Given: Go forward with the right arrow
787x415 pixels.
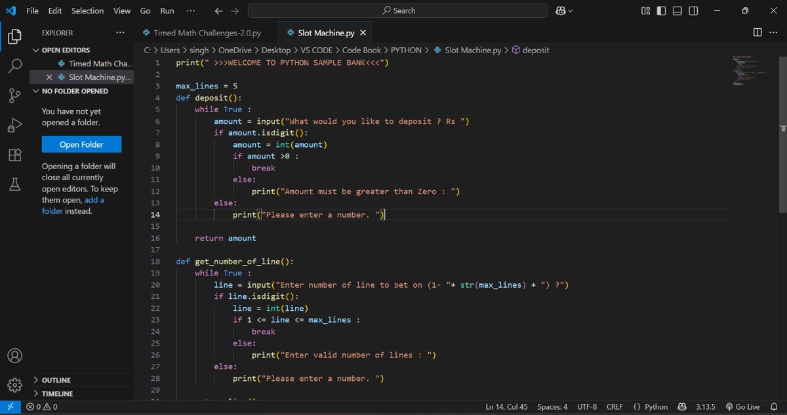Looking at the screenshot, I should [235, 10].
